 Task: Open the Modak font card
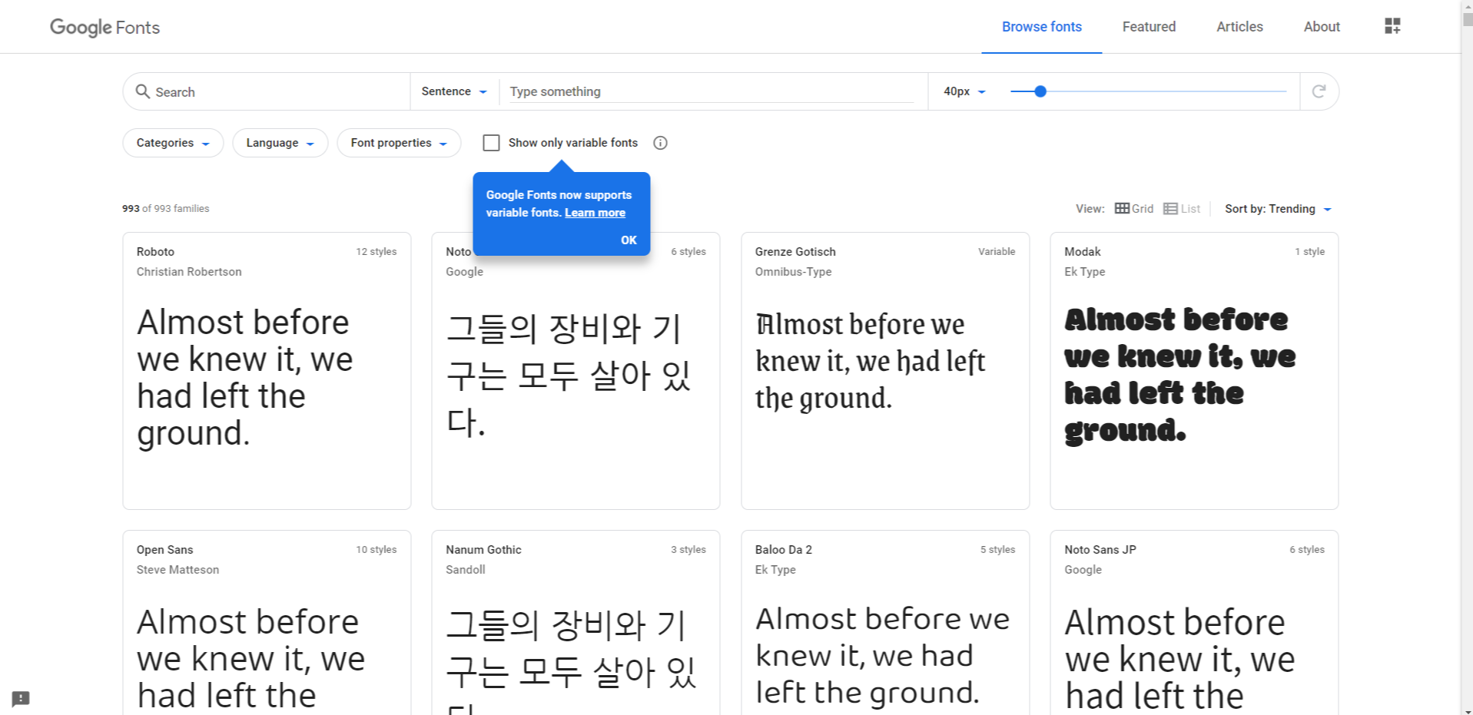point(1194,371)
